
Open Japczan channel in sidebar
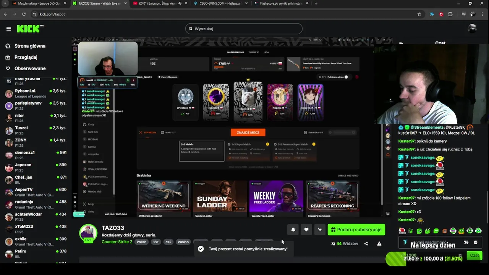pyautogui.click(x=36, y=167)
